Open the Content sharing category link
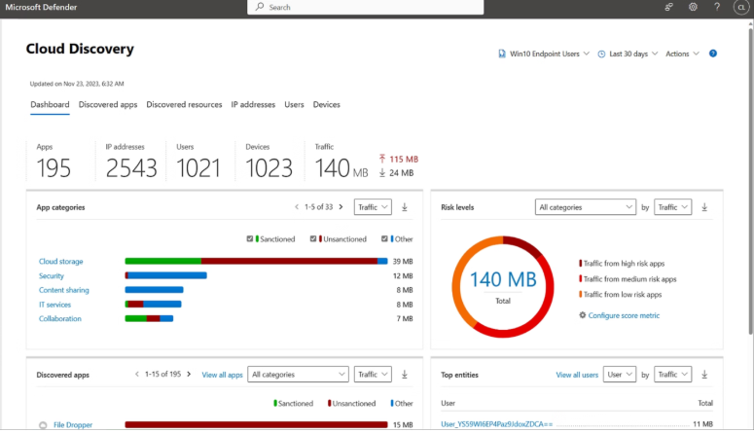This screenshot has height=434, width=754. point(64,290)
